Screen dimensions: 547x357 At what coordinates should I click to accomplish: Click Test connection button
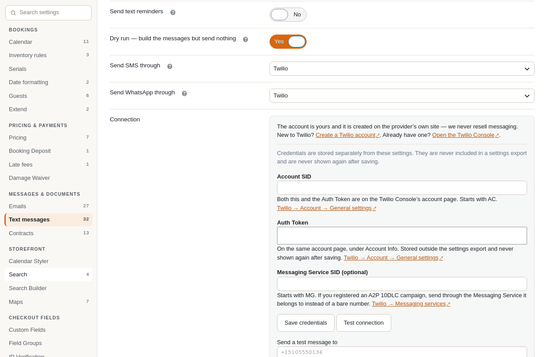coord(364,323)
